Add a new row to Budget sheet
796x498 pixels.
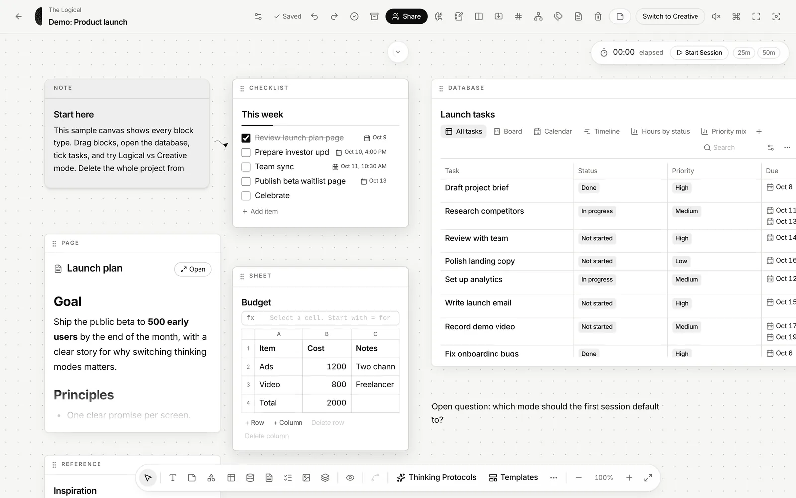click(x=255, y=423)
